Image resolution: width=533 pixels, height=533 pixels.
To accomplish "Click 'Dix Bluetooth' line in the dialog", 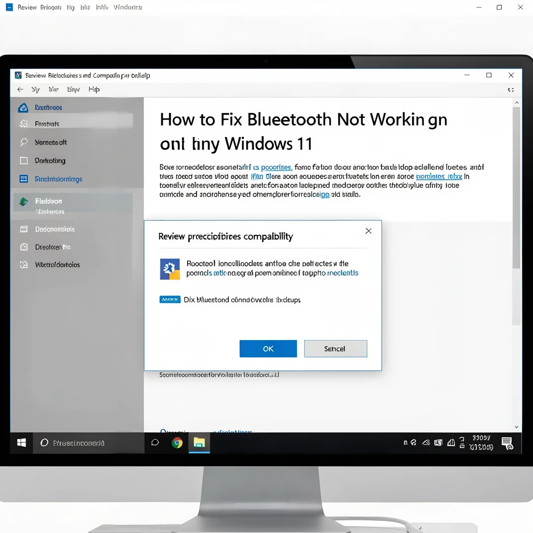I will click(x=242, y=300).
